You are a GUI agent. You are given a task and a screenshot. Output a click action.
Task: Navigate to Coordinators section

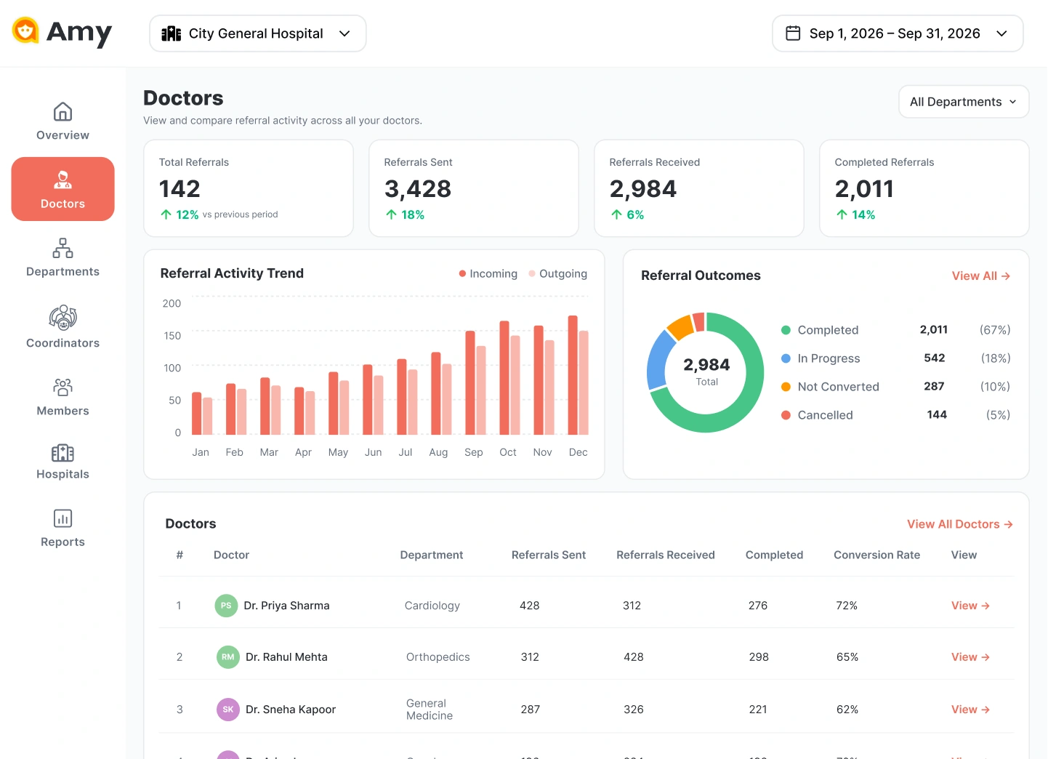click(63, 327)
